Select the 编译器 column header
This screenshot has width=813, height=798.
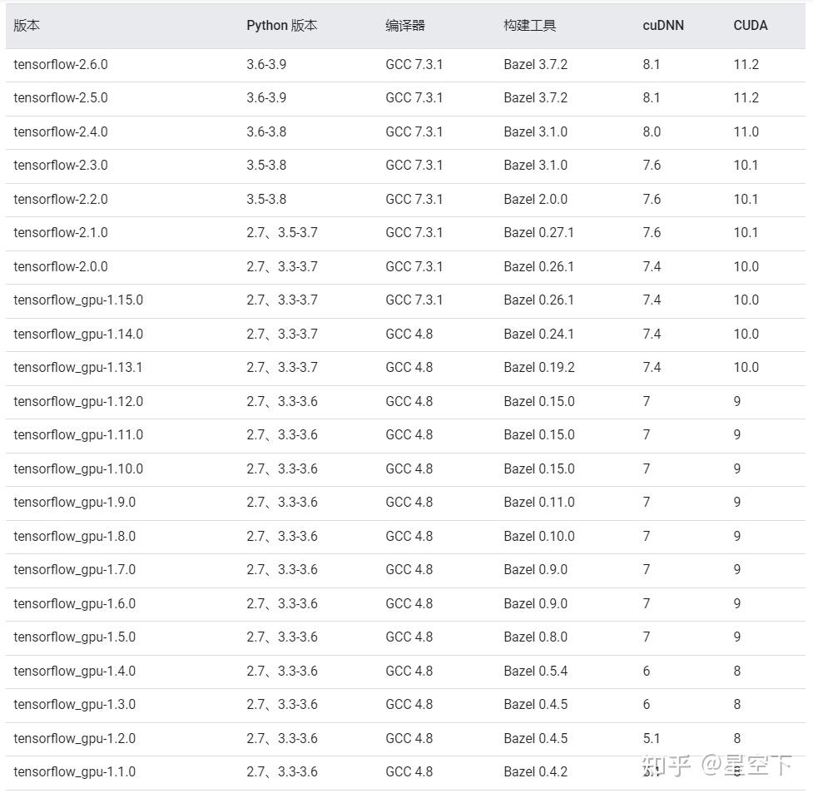[x=405, y=26]
